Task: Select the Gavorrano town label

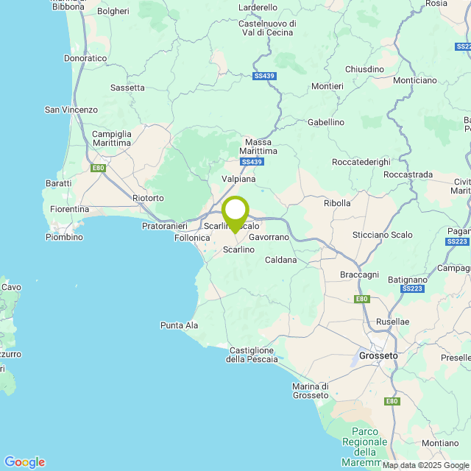Action: pos(269,237)
